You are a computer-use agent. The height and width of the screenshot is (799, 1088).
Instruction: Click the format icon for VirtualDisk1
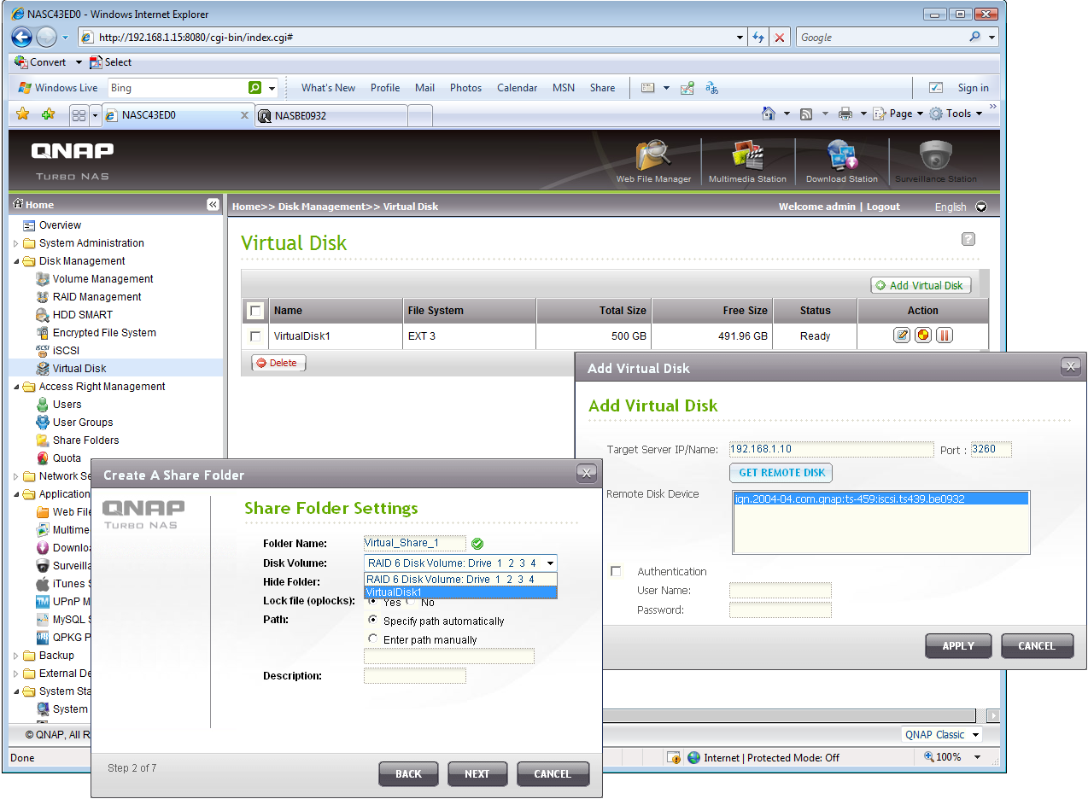pyautogui.click(x=922, y=335)
